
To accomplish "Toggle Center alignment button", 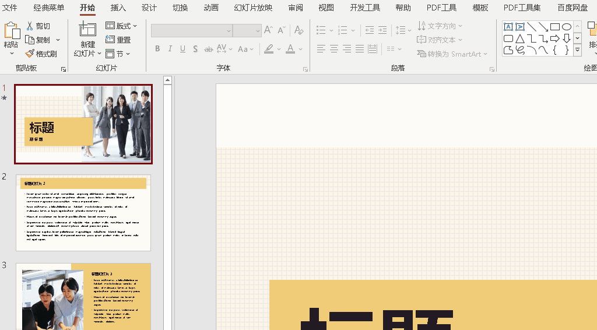I will pyautogui.click(x=334, y=49).
